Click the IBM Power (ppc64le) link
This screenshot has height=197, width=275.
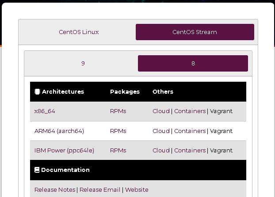click(x=64, y=151)
